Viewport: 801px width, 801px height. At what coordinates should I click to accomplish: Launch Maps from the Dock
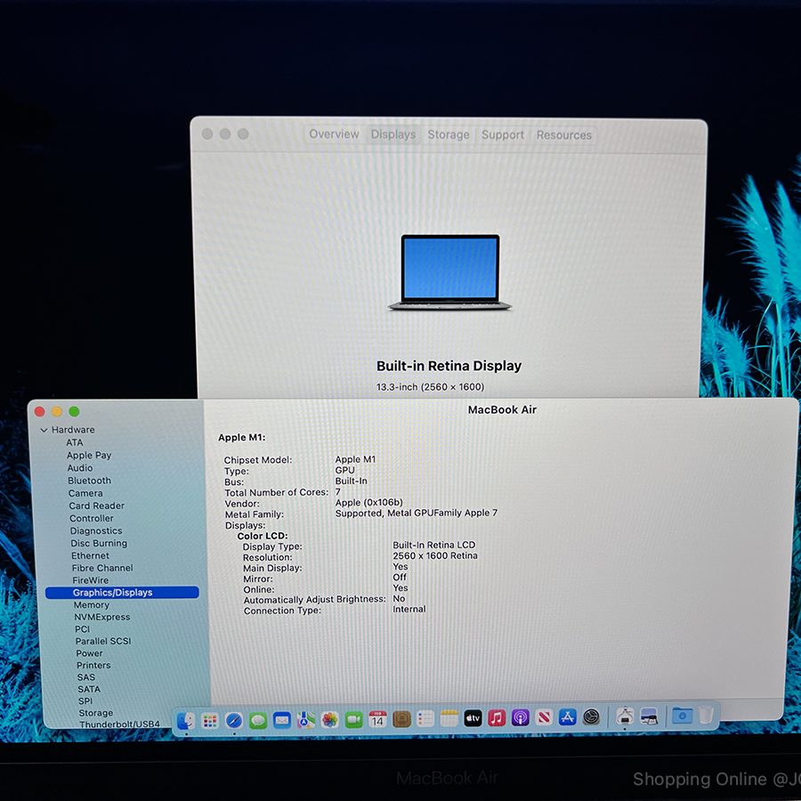pyautogui.click(x=306, y=720)
